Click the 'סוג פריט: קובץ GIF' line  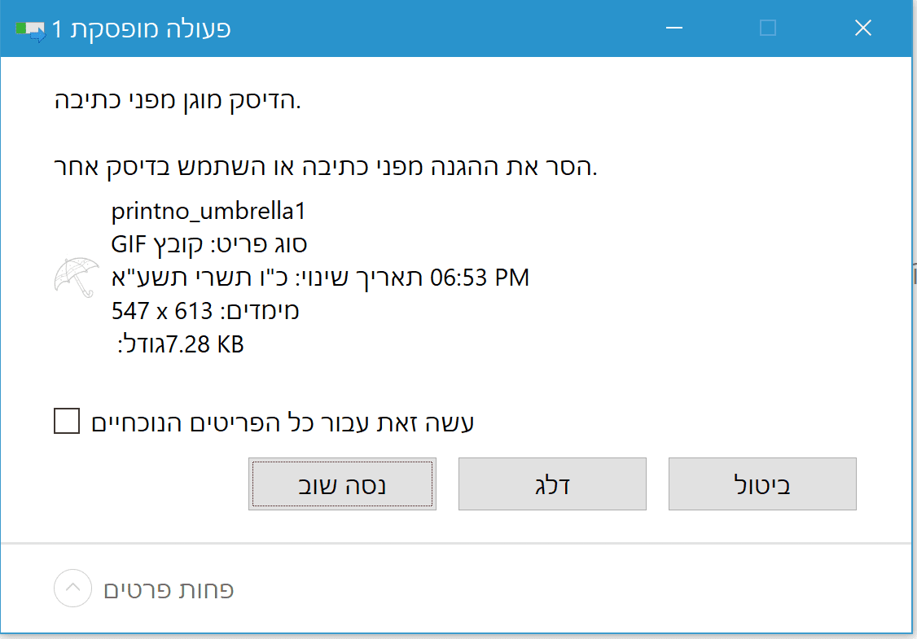point(209,244)
